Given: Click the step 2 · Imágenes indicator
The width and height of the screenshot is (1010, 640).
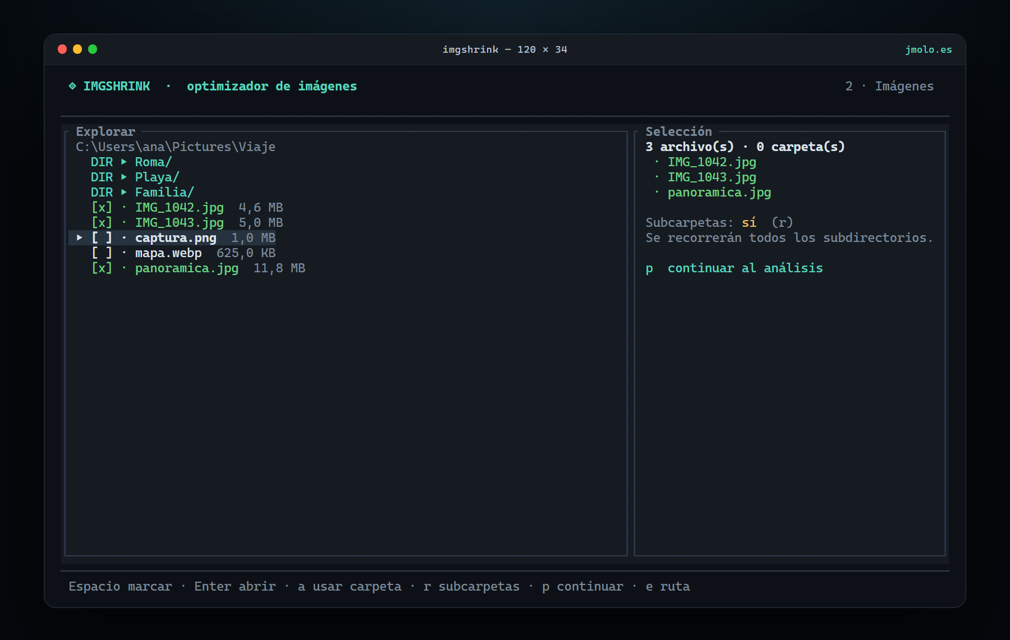Looking at the screenshot, I should click(x=889, y=86).
